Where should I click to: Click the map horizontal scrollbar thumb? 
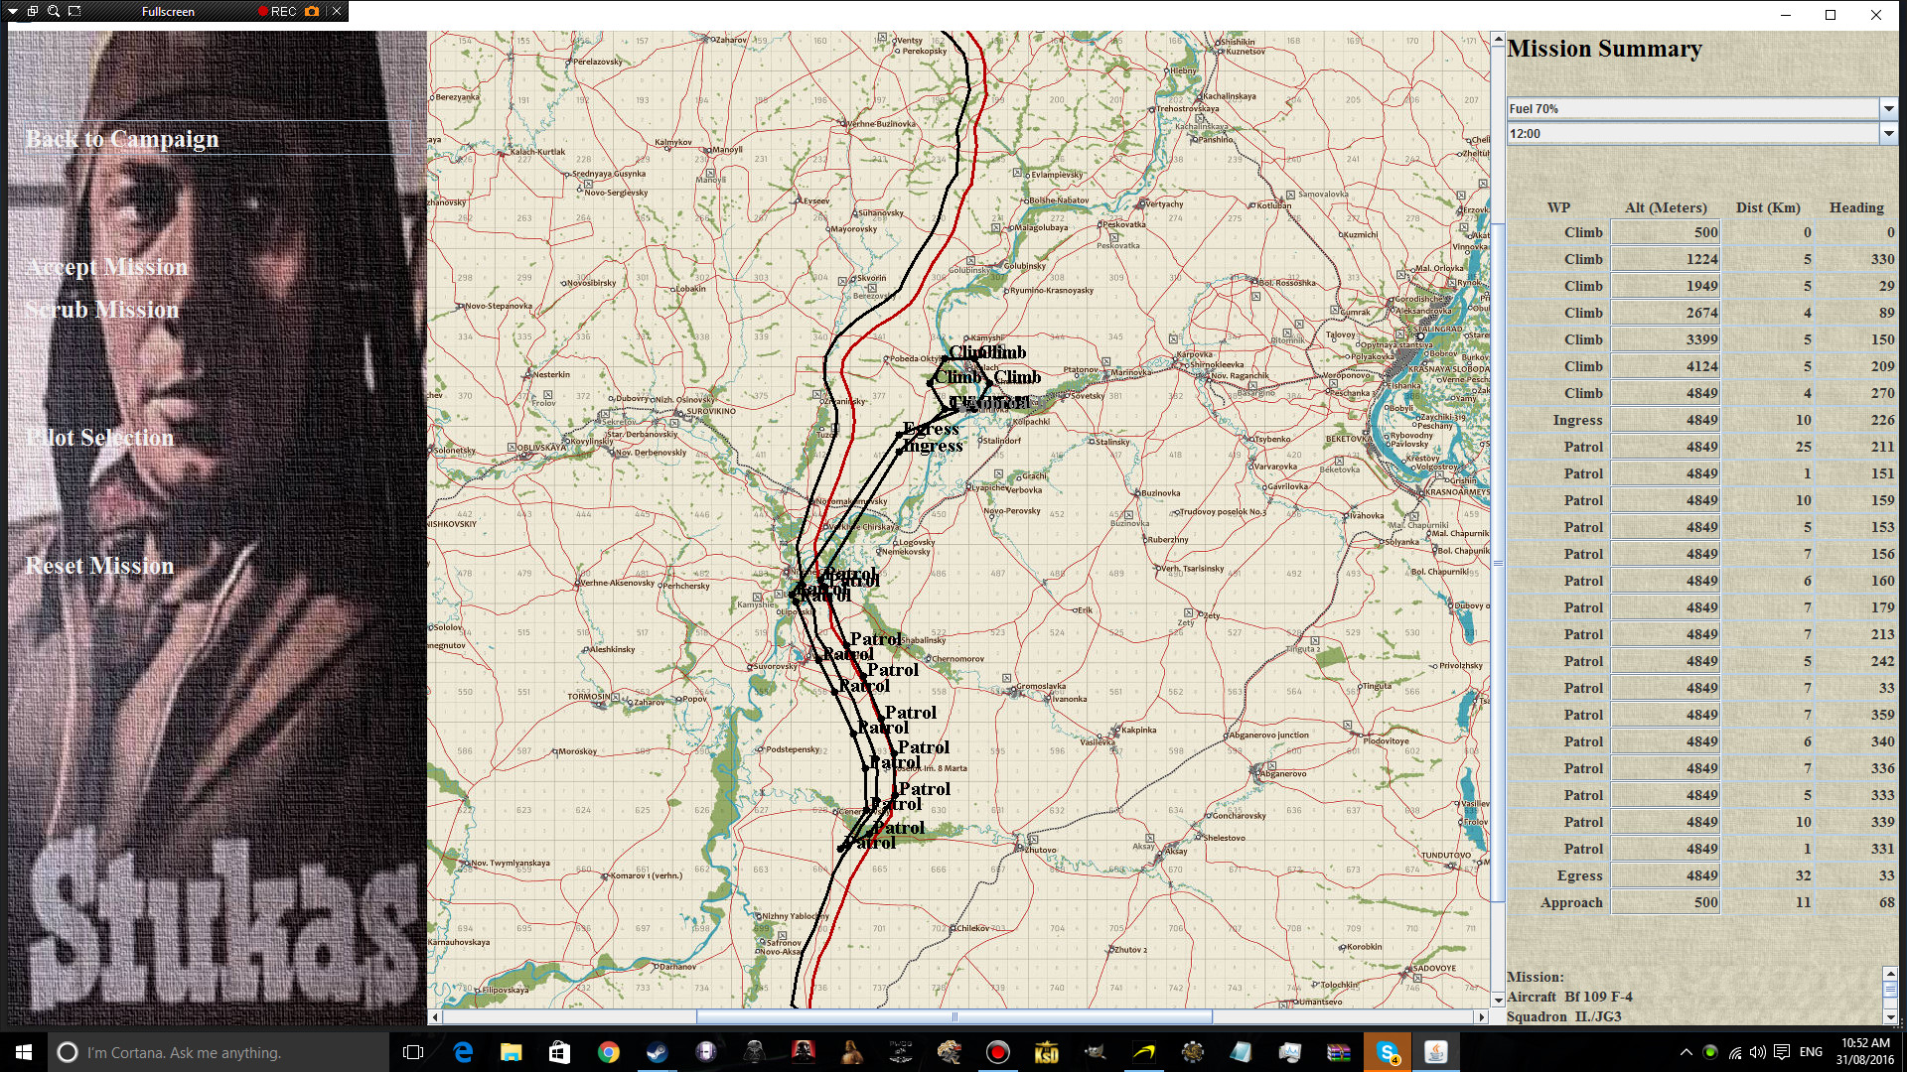point(953,1016)
